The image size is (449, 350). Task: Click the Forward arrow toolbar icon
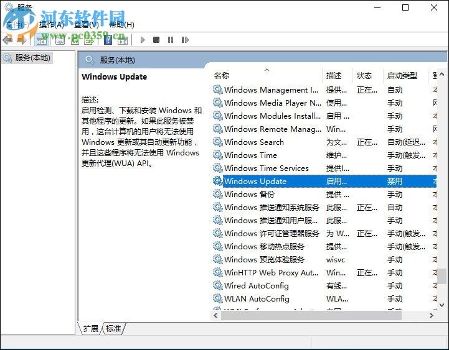pos(22,40)
